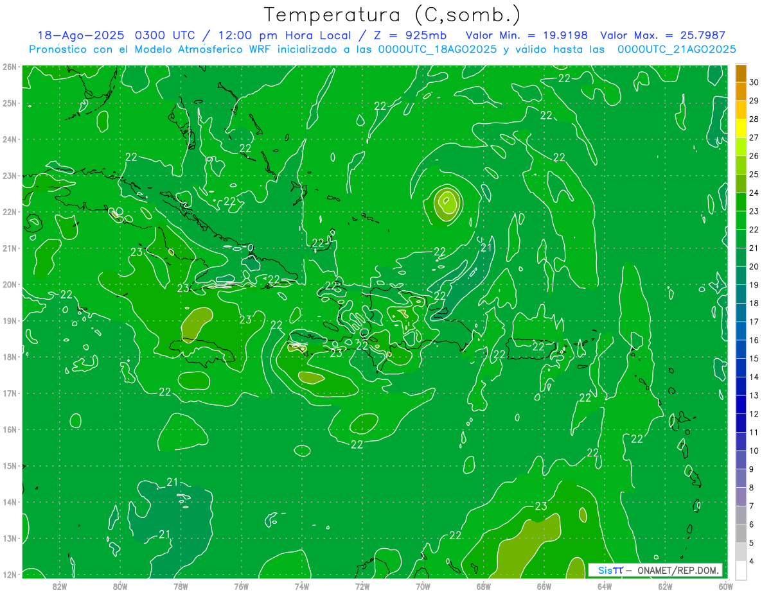Click the 80W longitude label
771x595 pixels.
(x=120, y=586)
